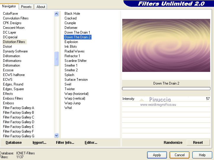Select Down The Drain 2 in the filter list
This screenshot has height=160, width=214.
point(78,37)
